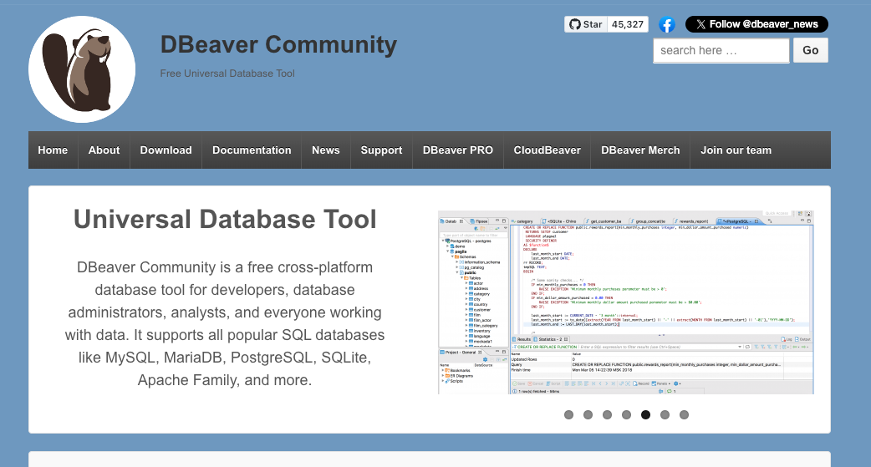
Task: Click the DBeaver Community site title
Action: [x=279, y=44]
